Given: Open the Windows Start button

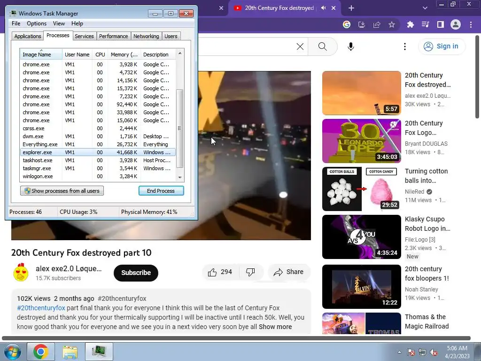Looking at the screenshot, I should 12,352.
